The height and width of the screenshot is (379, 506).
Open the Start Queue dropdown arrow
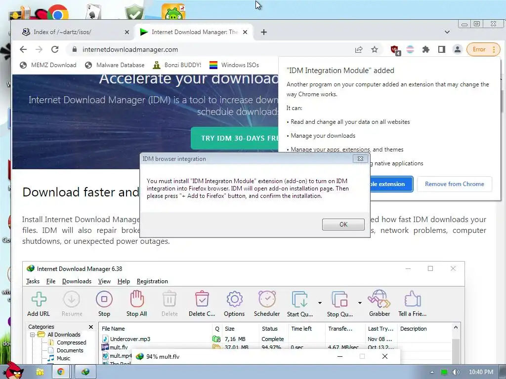(x=320, y=303)
